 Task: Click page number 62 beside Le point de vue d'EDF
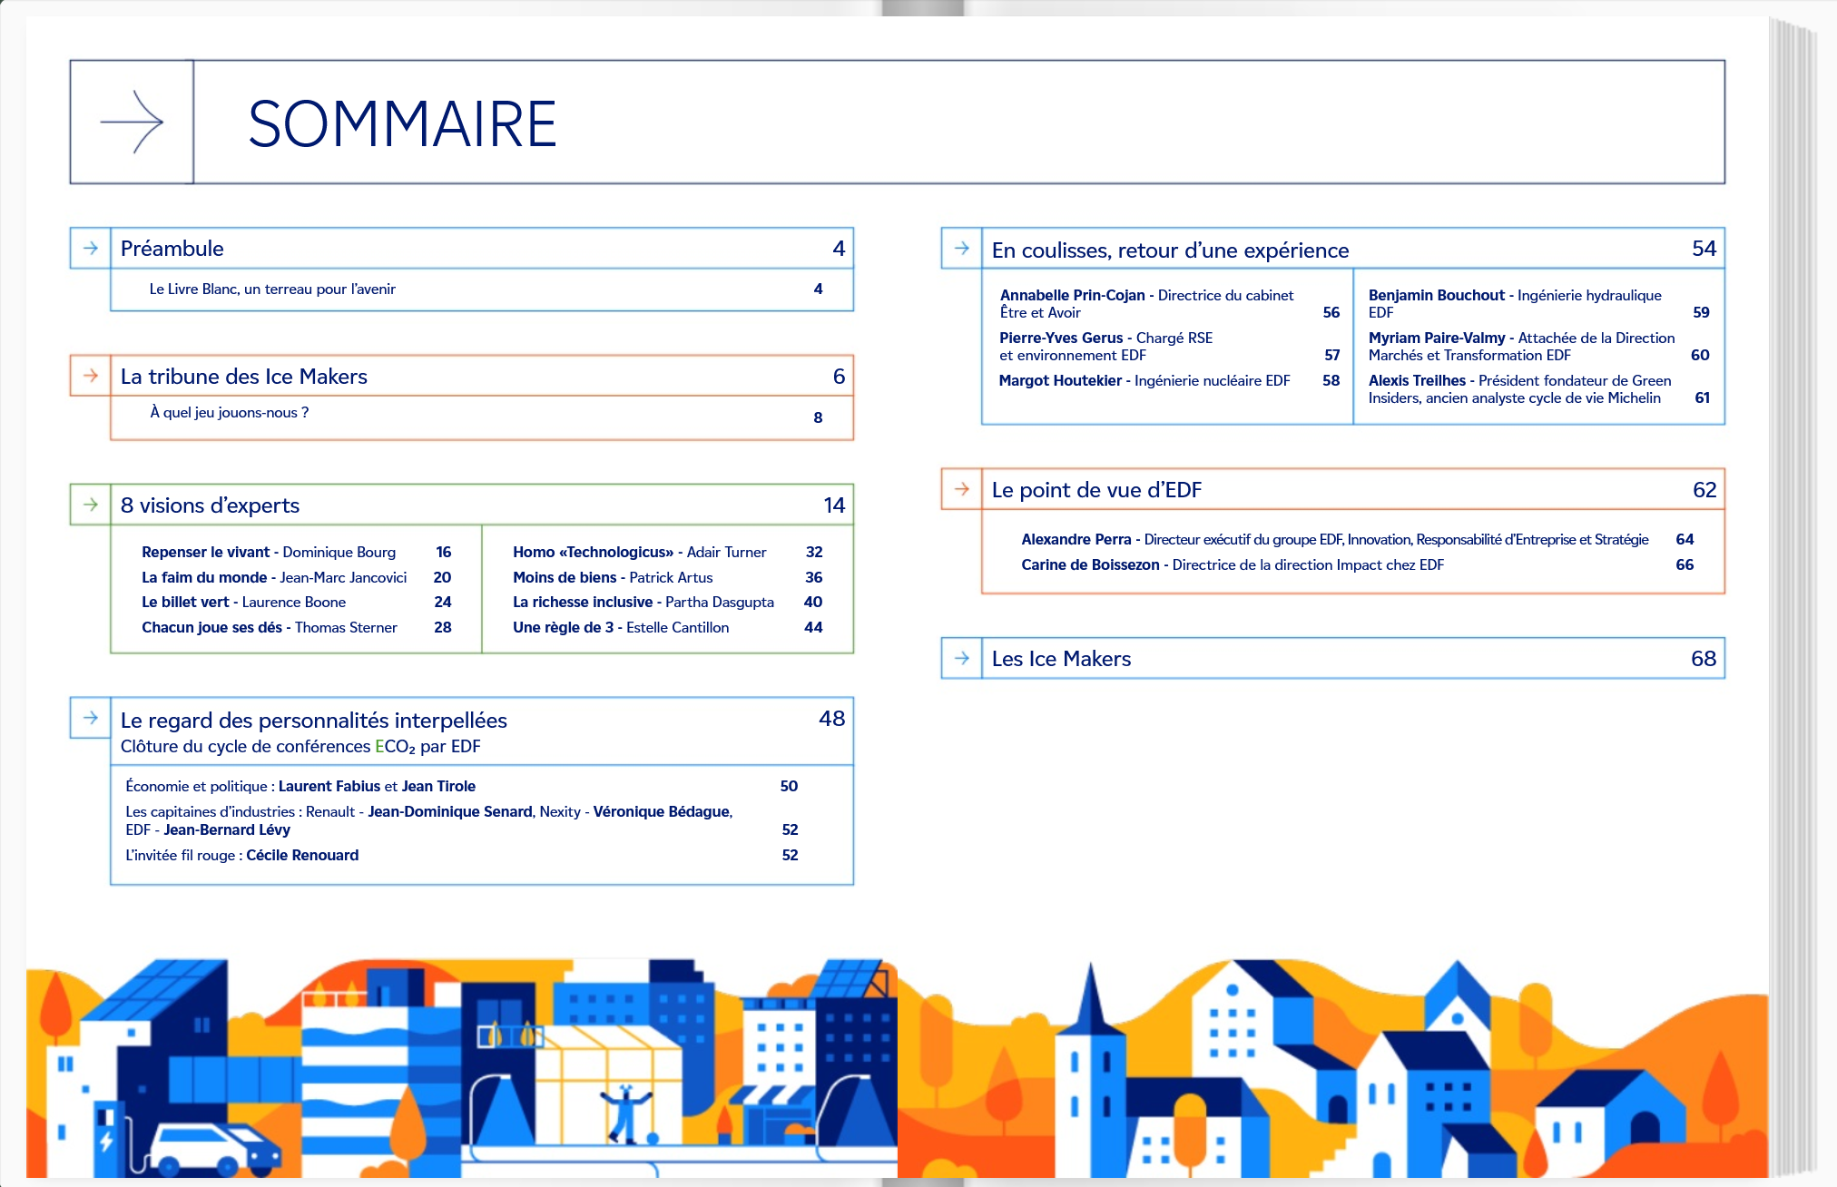tap(1704, 489)
